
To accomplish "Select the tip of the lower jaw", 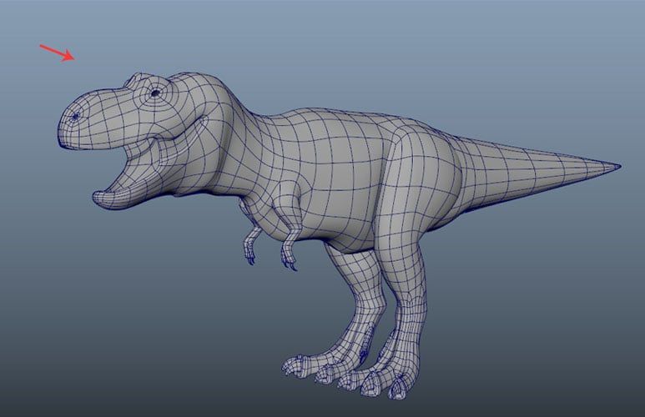I will 98,198.
